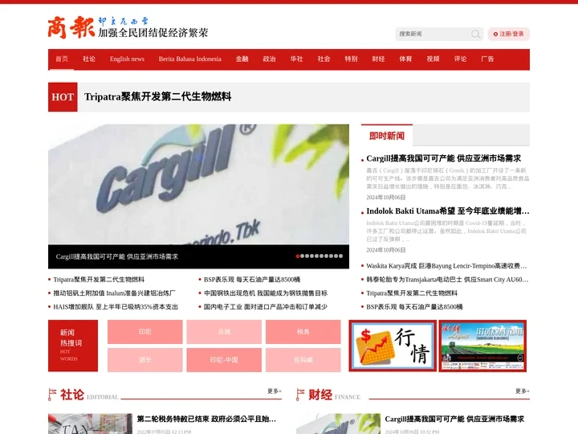Open the 华社 menu item
The width and height of the screenshot is (578, 434).
pyautogui.click(x=296, y=59)
